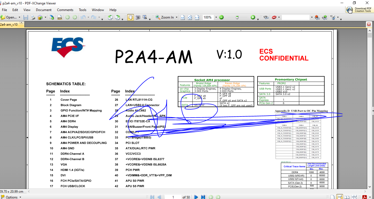Find next match with binoculars right arrow
The width and height of the screenshot is (374, 199).
tap(324, 17)
